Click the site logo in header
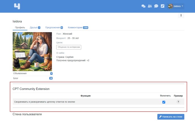This screenshot has height=121, width=195. [x=17, y=6]
